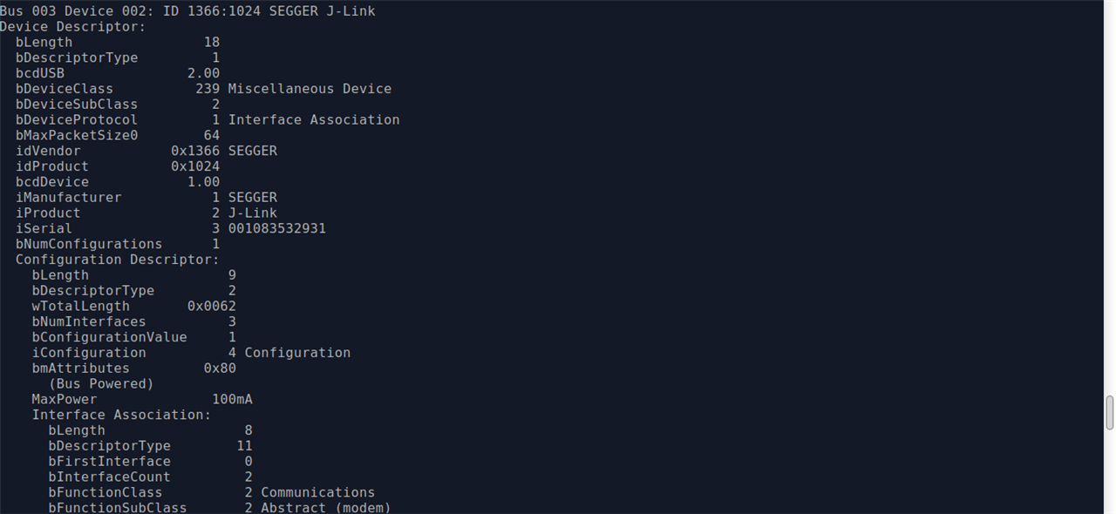The width and height of the screenshot is (1116, 514).
Task: Click the "(Bus Powered)" text
Action: pyautogui.click(x=101, y=384)
